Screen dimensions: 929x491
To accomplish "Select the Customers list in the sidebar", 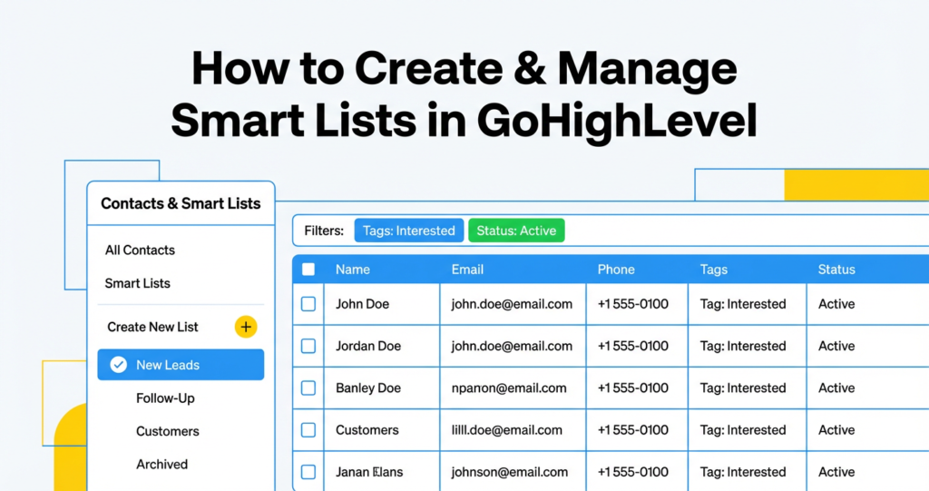I will coord(168,431).
